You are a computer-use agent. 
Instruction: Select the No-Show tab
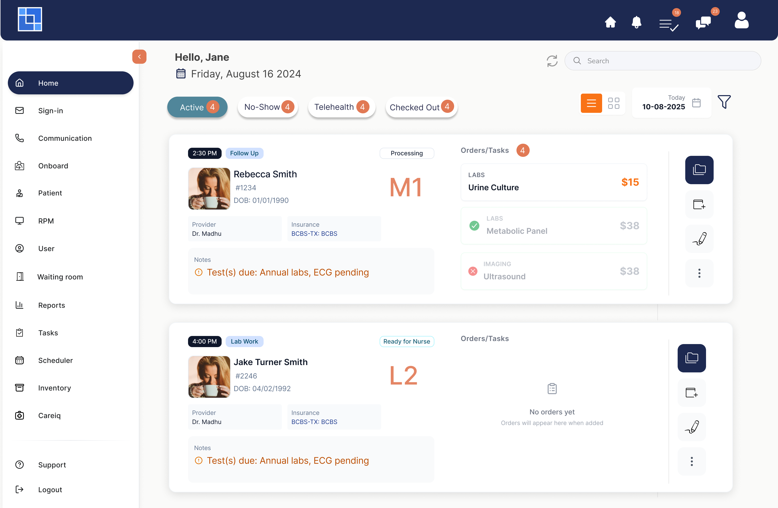click(267, 107)
